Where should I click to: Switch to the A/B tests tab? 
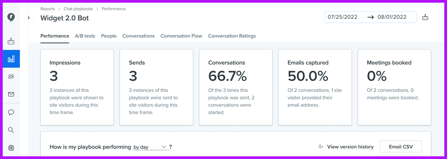(x=85, y=36)
